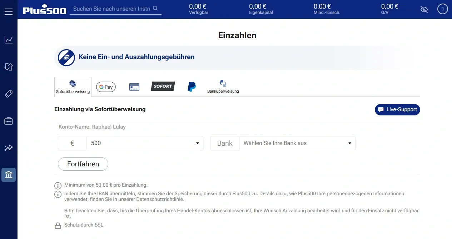Click 'Einzahlung via Sofortüberweisung' heading

100,109
